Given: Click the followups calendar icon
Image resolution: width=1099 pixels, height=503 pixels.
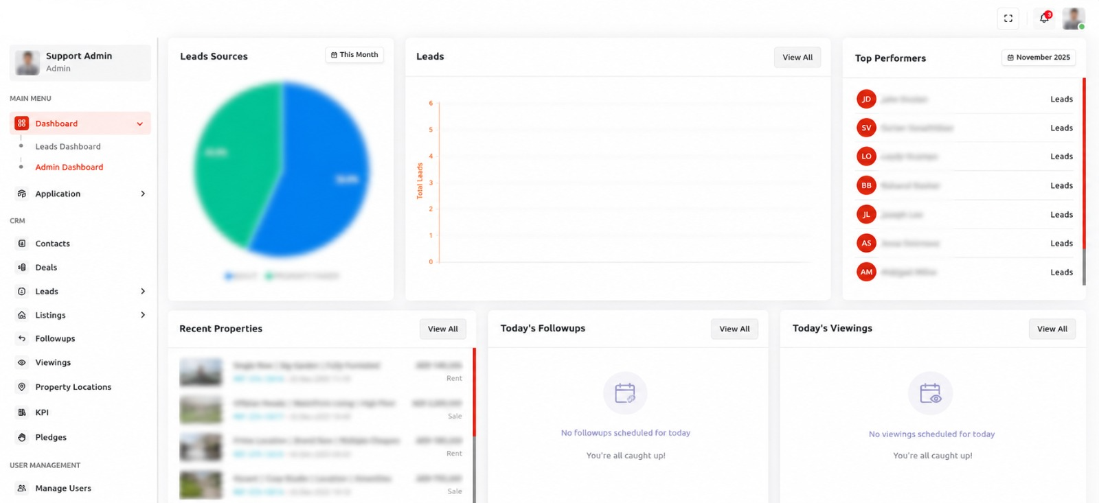Looking at the screenshot, I should (x=625, y=393).
